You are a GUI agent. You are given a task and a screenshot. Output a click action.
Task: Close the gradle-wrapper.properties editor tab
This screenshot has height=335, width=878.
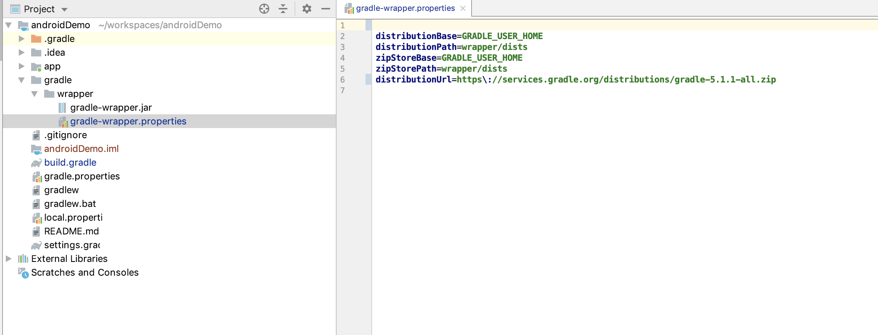click(x=463, y=8)
